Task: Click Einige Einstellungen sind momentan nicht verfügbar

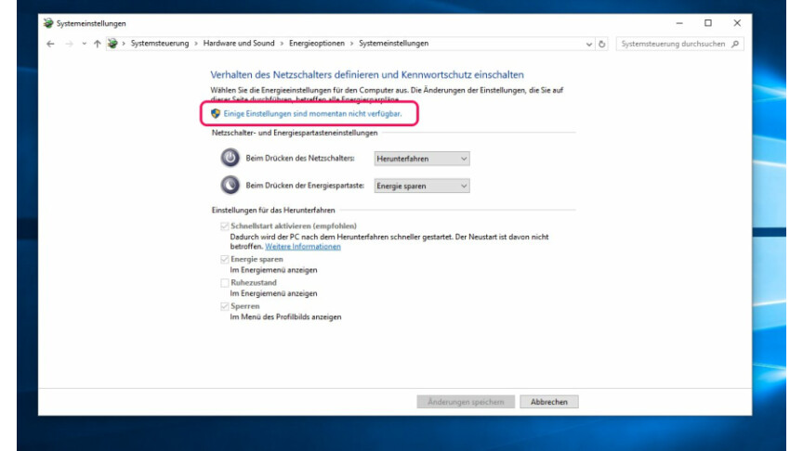Action: 312,113
